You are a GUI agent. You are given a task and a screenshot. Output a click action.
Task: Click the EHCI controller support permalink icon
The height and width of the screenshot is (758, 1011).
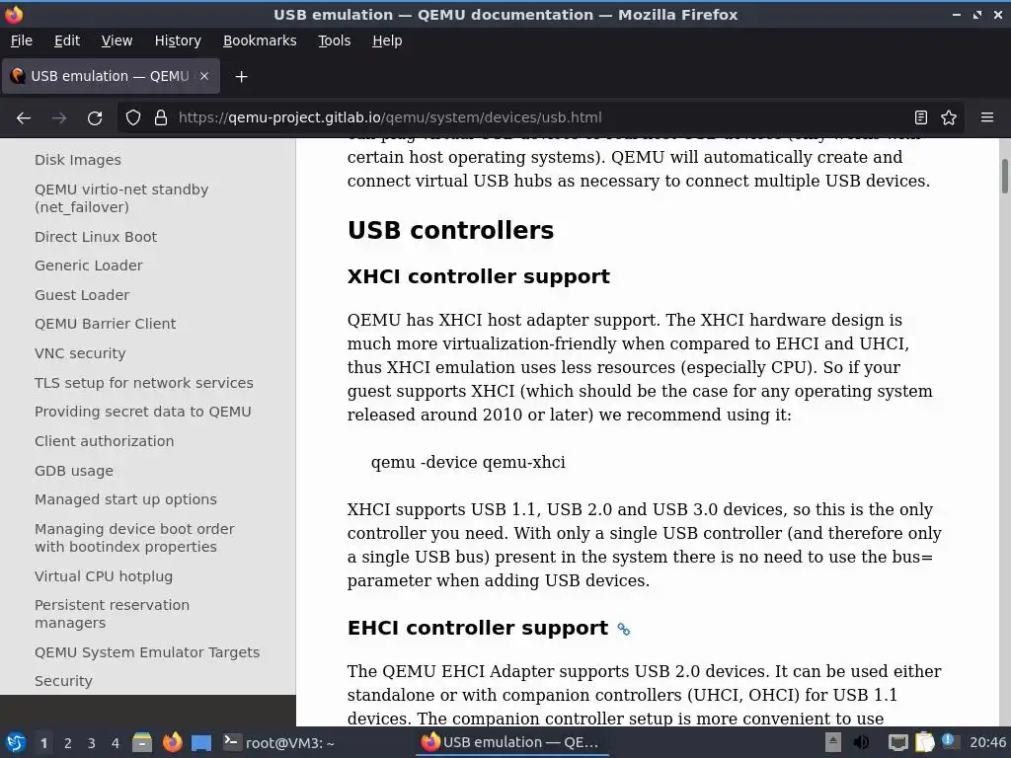[624, 629]
